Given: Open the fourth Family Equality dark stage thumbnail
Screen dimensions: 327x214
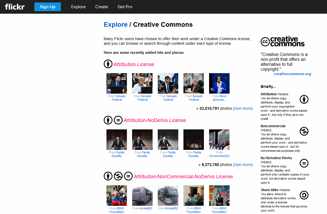Looking at the screenshot, I should pos(194,139).
